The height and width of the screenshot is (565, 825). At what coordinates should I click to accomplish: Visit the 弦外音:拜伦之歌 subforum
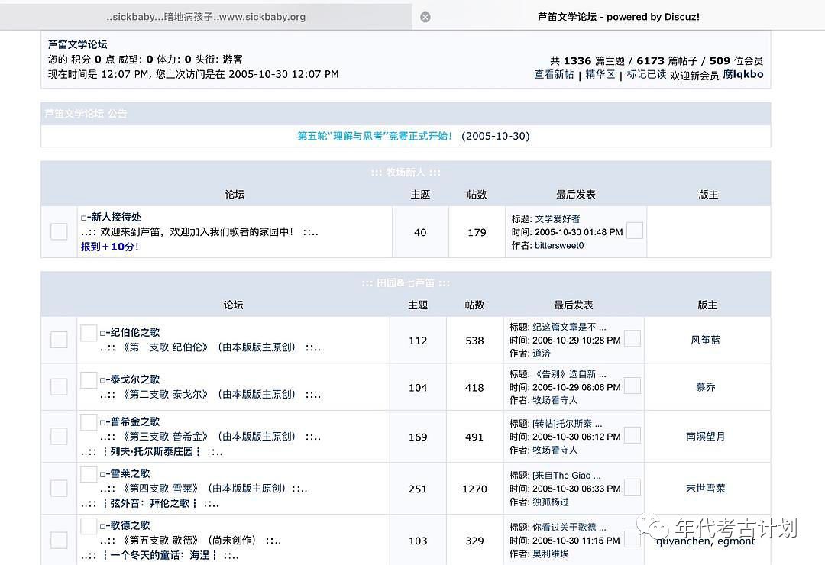click(x=150, y=503)
